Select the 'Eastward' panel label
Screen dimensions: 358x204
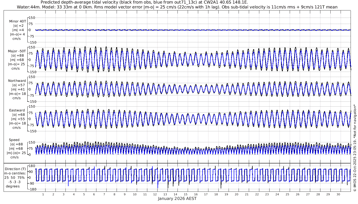coord(17,110)
